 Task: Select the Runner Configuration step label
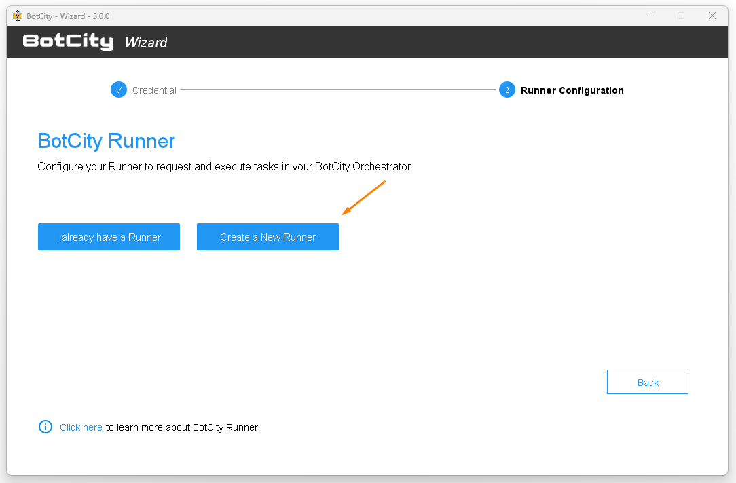coord(572,90)
